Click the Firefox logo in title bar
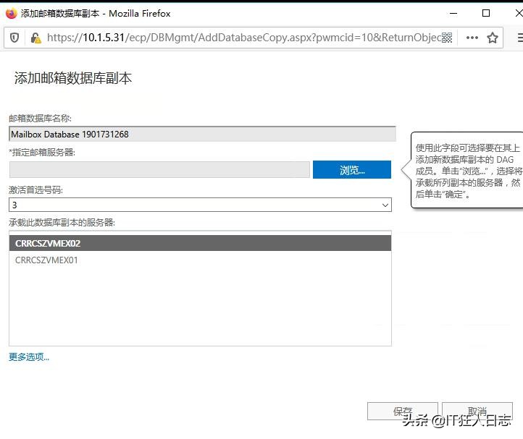 (12, 13)
